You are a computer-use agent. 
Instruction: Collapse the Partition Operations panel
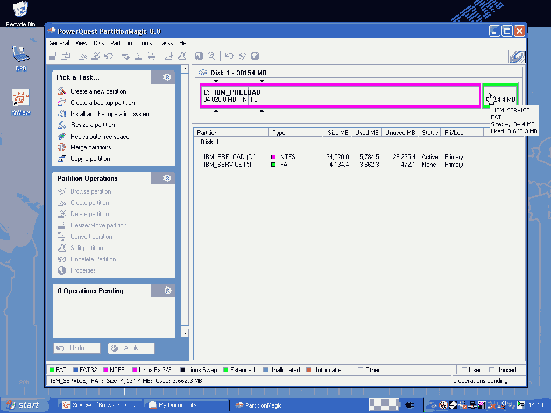point(167,178)
